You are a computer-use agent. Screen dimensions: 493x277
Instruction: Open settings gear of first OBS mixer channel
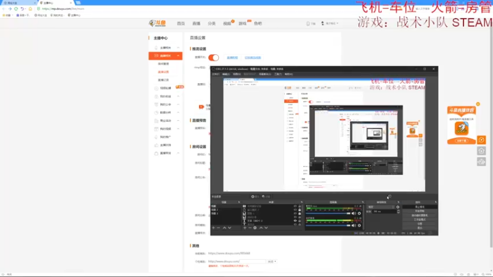click(x=359, y=213)
